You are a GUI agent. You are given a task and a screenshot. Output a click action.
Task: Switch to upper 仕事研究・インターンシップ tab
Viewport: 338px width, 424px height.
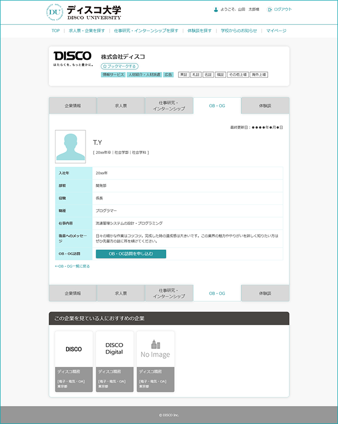pos(169,106)
